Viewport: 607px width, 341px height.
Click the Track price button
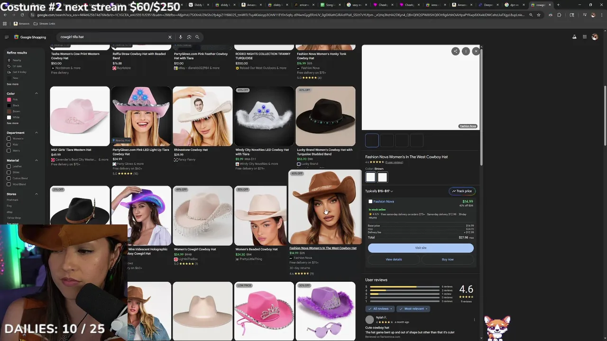[x=462, y=191]
